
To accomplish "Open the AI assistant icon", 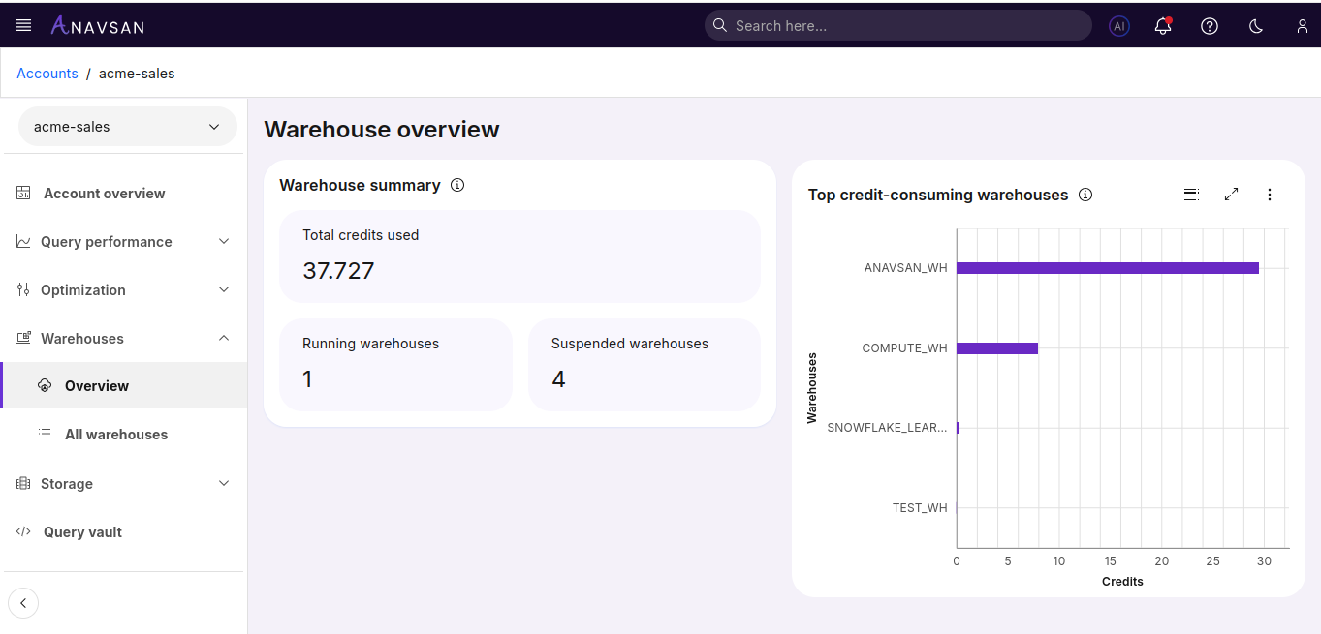I will [x=1119, y=26].
